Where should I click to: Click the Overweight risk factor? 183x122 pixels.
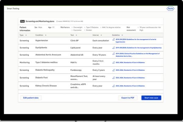(78, 27)
